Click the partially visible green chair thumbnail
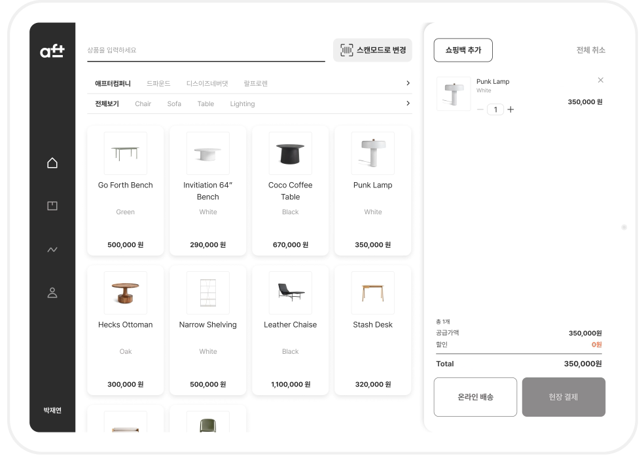644x458 pixels. pos(208,423)
